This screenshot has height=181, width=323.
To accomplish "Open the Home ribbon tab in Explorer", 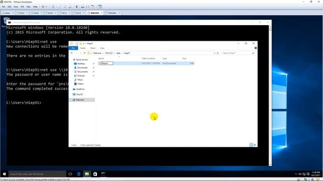I will click(83, 48).
